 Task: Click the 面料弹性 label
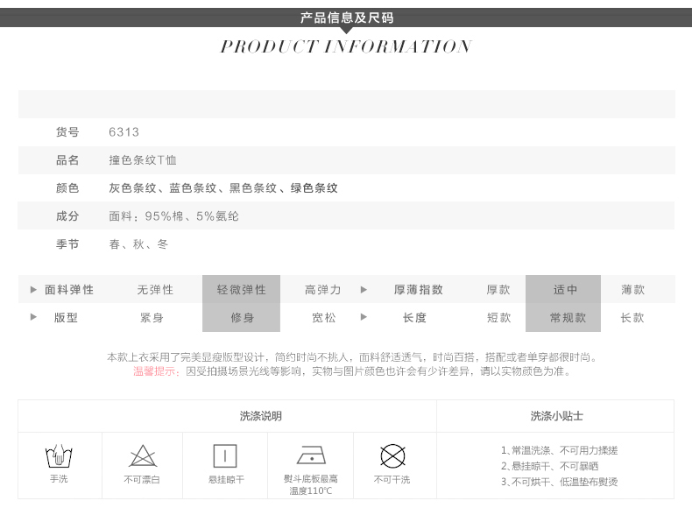(69, 290)
